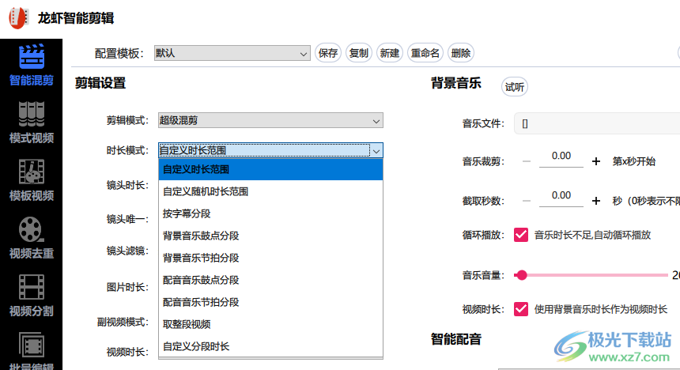This screenshot has height=370, width=680.
Task: Open the 视频去重 sidebar section
Action: click(31, 238)
